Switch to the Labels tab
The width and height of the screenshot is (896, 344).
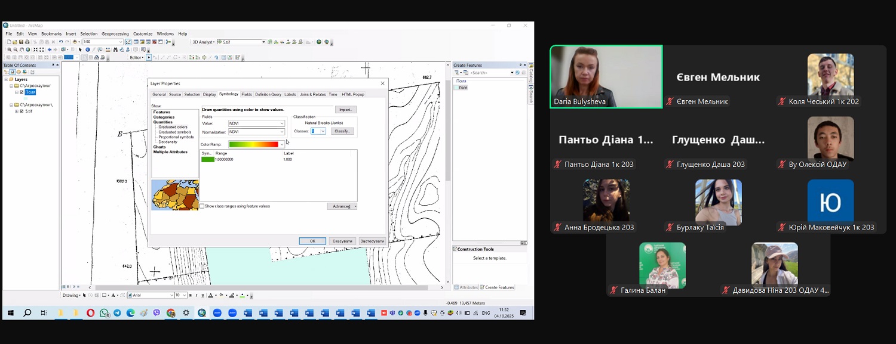[290, 94]
